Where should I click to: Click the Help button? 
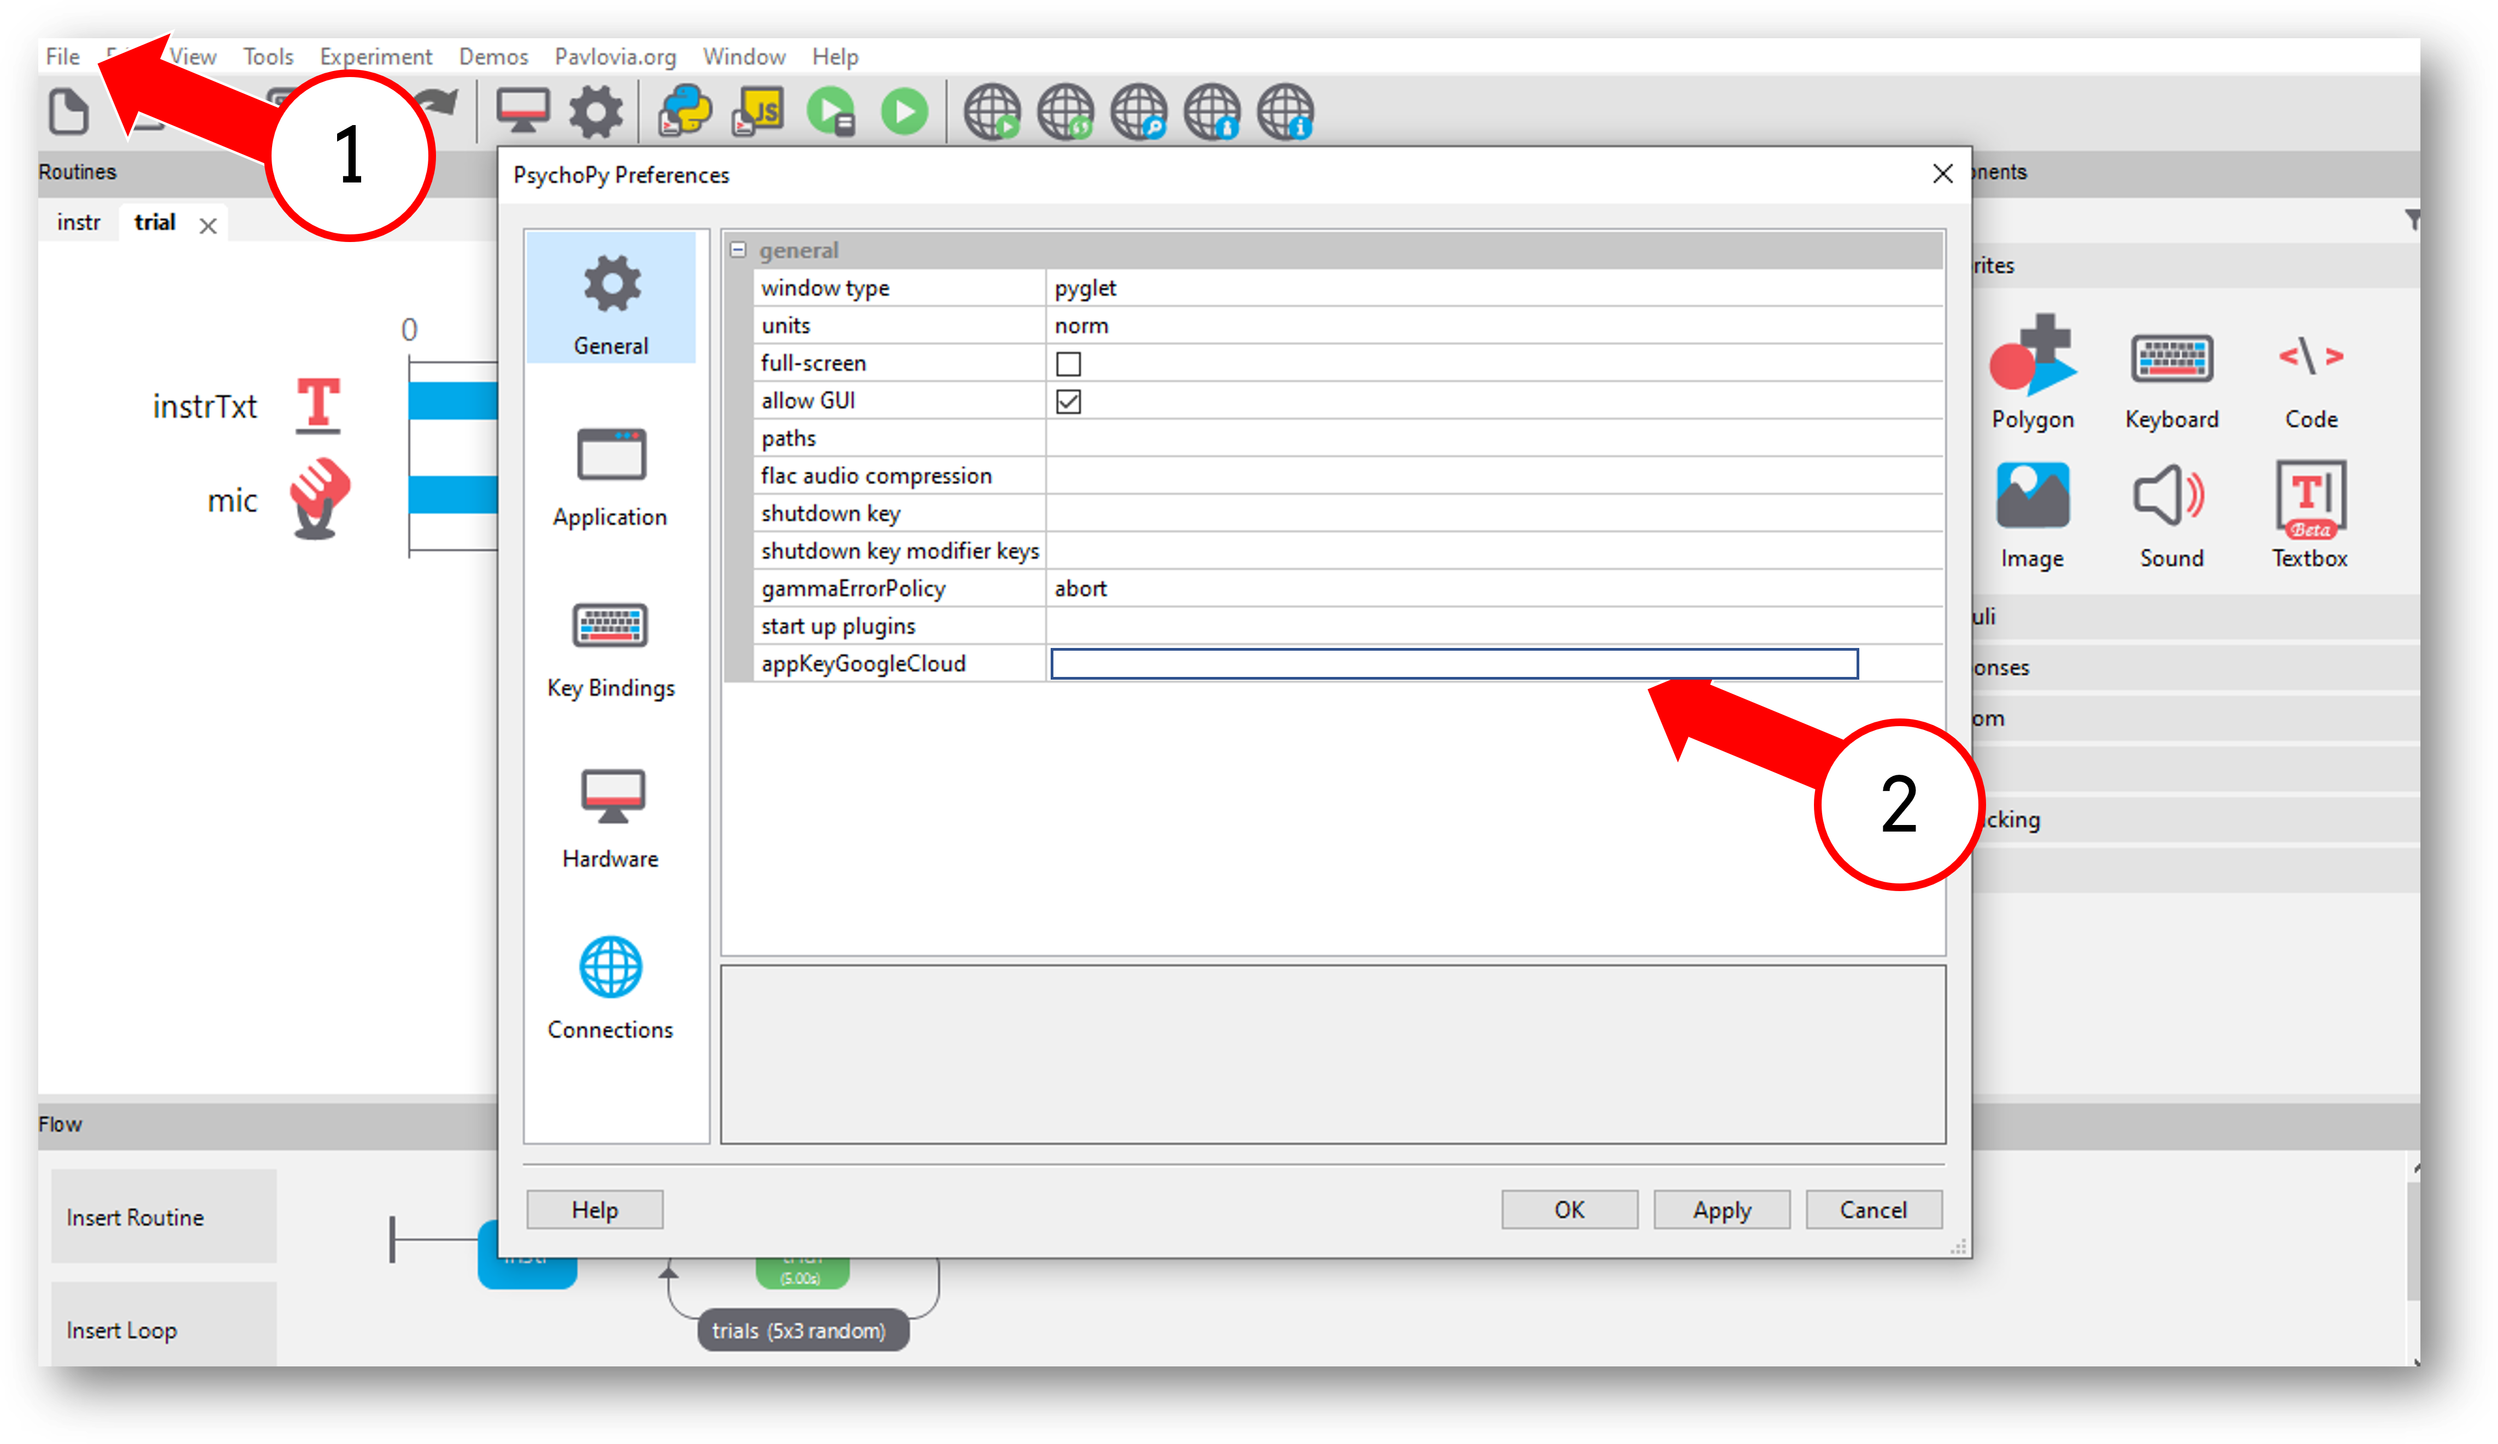[595, 1209]
